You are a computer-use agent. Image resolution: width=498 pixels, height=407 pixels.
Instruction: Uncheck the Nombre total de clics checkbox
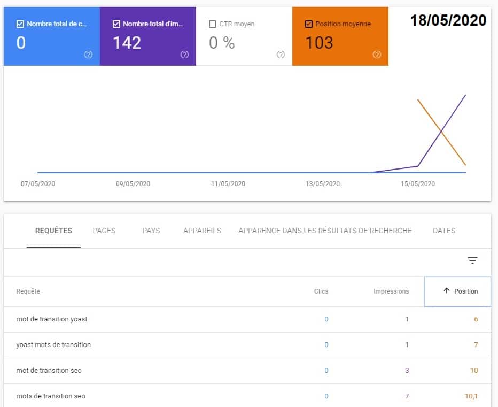click(x=20, y=24)
